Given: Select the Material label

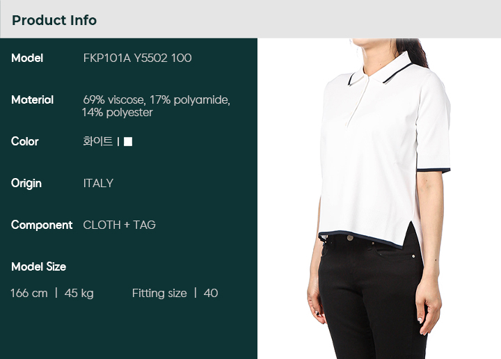Looking at the screenshot, I should 32,100.
